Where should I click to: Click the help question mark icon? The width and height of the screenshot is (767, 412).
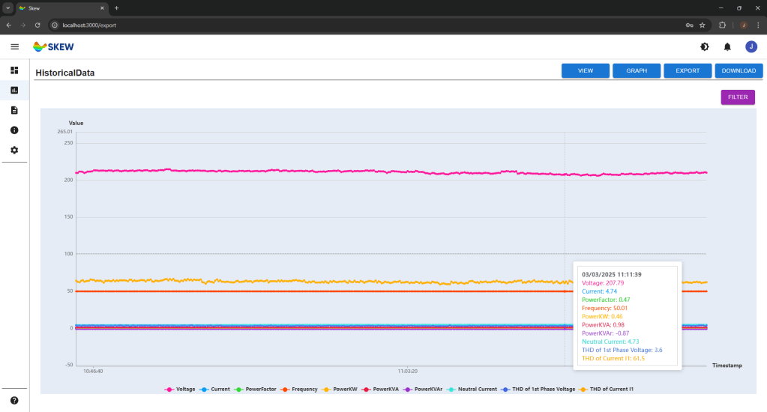click(x=14, y=401)
